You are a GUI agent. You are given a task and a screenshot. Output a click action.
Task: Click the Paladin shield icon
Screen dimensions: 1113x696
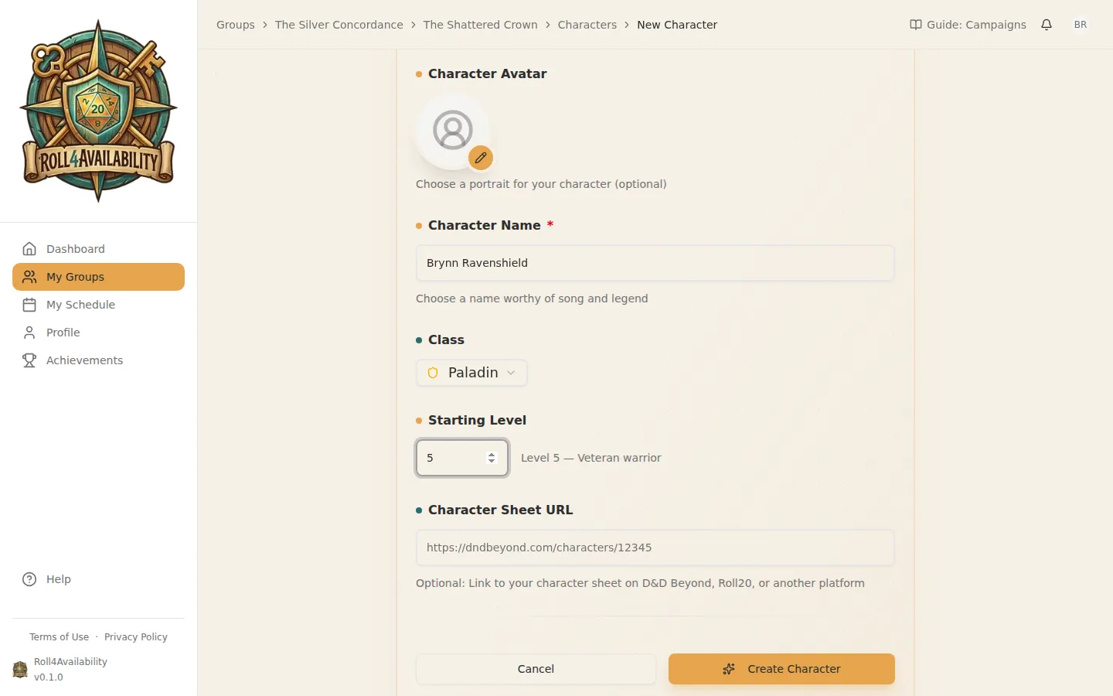pyautogui.click(x=432, y=373)
